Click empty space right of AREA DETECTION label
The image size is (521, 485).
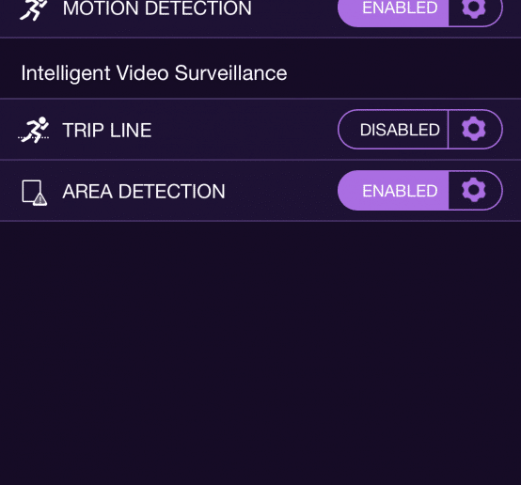281,191
